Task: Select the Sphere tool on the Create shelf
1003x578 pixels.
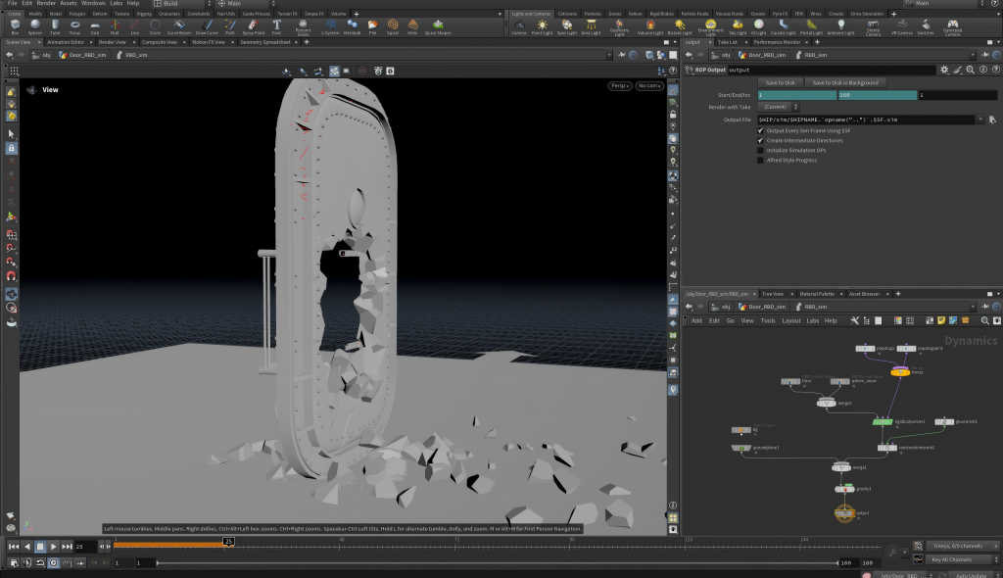Action: (34, 26)
